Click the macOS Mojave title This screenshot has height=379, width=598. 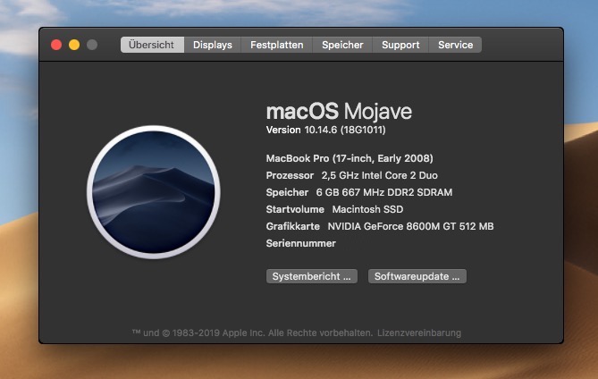click(339, 112)
